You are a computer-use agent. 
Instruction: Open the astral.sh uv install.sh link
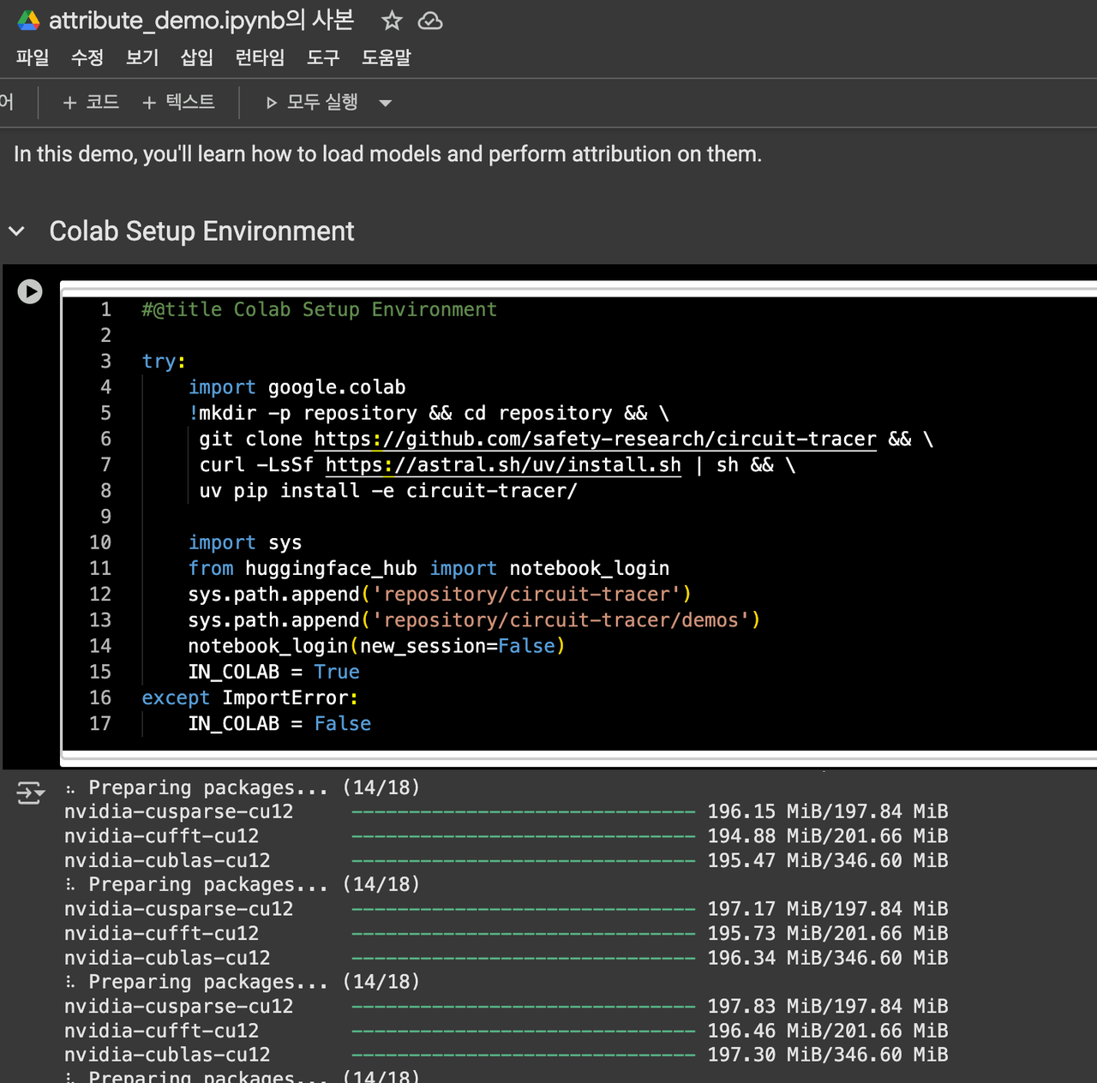pos(503,464)
